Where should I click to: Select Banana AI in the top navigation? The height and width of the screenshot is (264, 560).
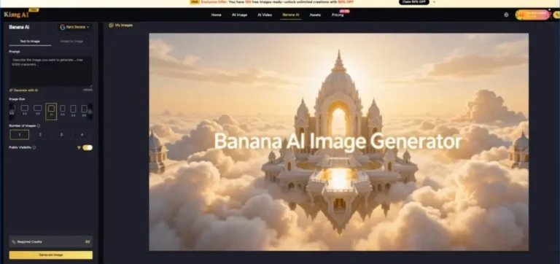coord(291,15)
